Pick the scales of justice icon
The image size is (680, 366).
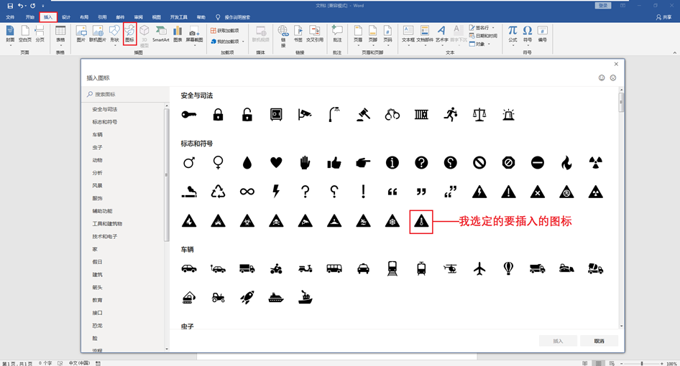point(479,114)
